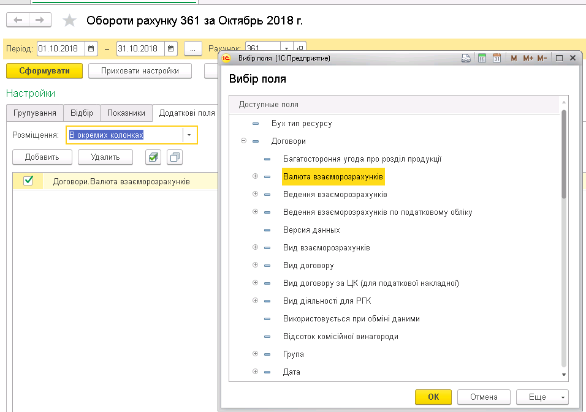This screenshot has height=412, width=586.
Task: Open calendar for end date 31.10.2018
Action: tap(171, 48)
